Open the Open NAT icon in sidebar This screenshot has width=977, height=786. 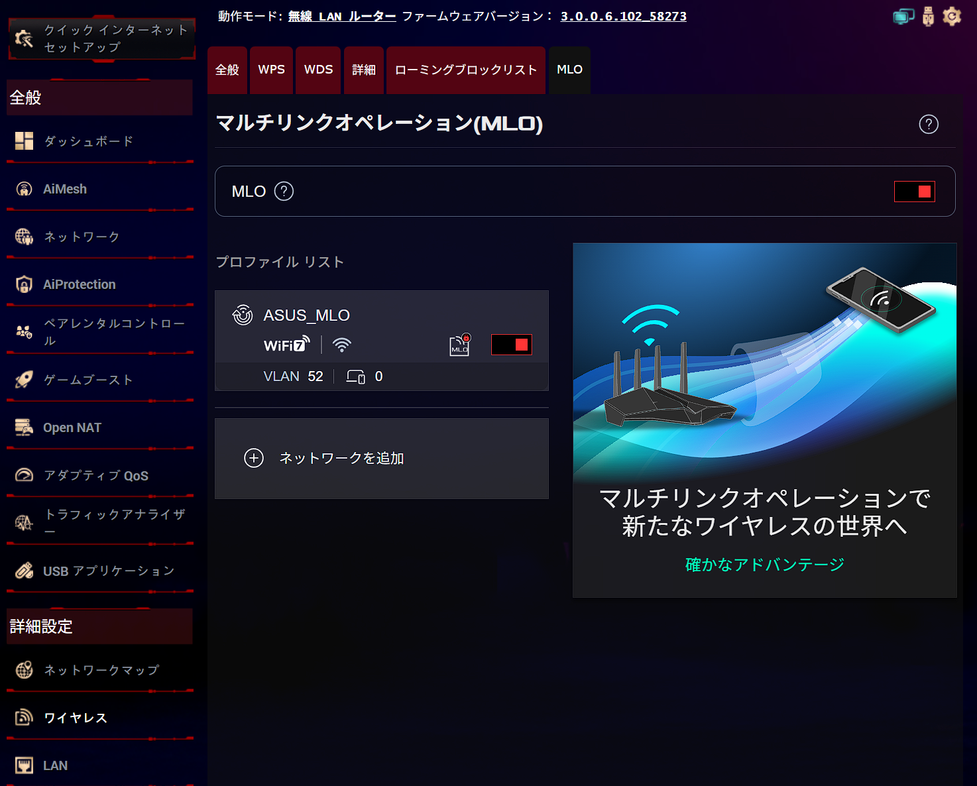[x=25, y=427]
